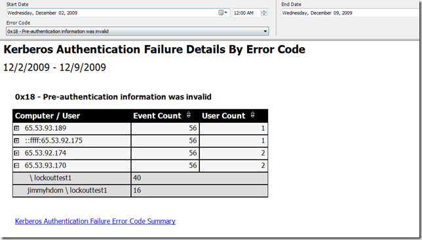
Task: Click the count 16 cell
Action: [199, 190]
